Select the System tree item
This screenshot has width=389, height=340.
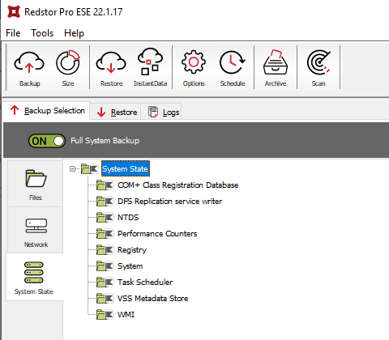[130, 266]
